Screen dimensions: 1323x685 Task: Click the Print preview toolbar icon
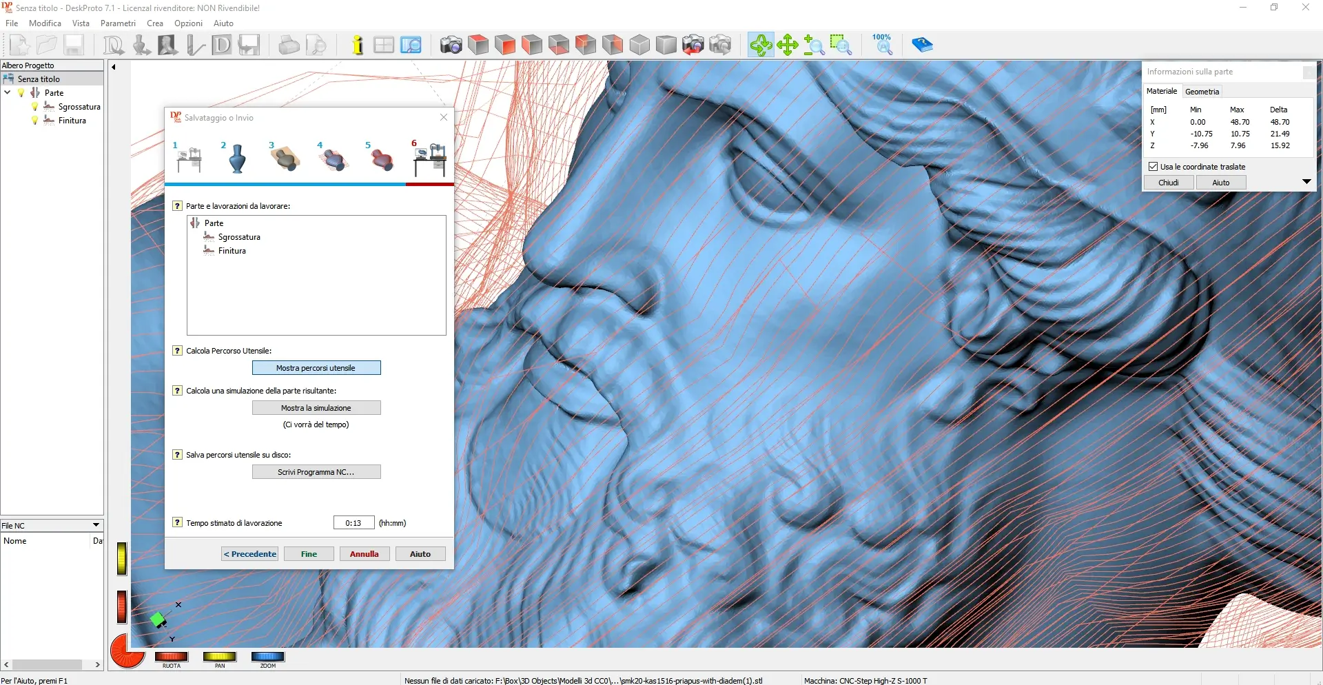[x=316, y=45]
